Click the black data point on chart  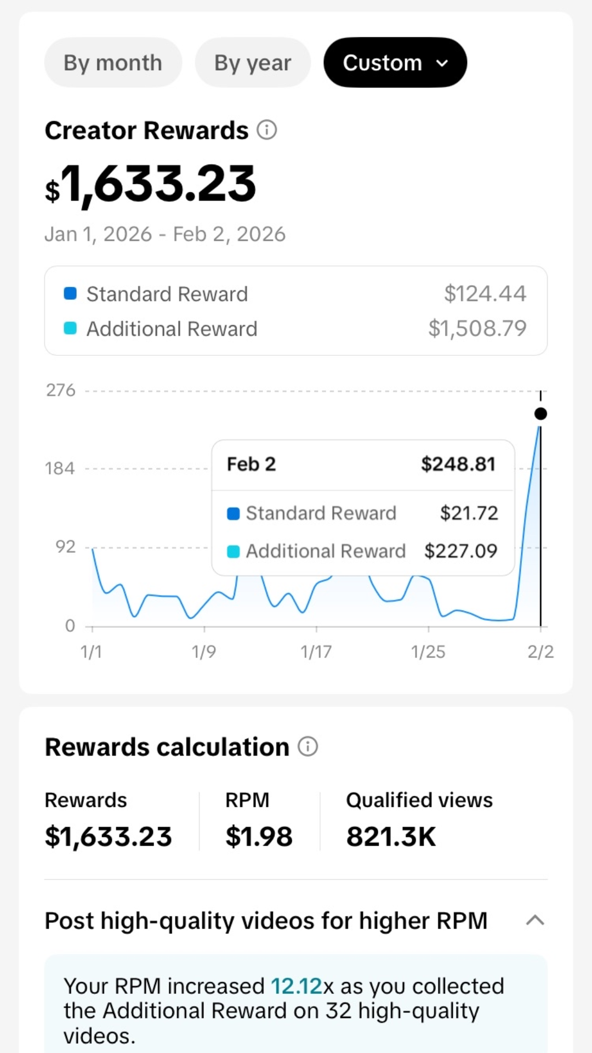point(540,414)
